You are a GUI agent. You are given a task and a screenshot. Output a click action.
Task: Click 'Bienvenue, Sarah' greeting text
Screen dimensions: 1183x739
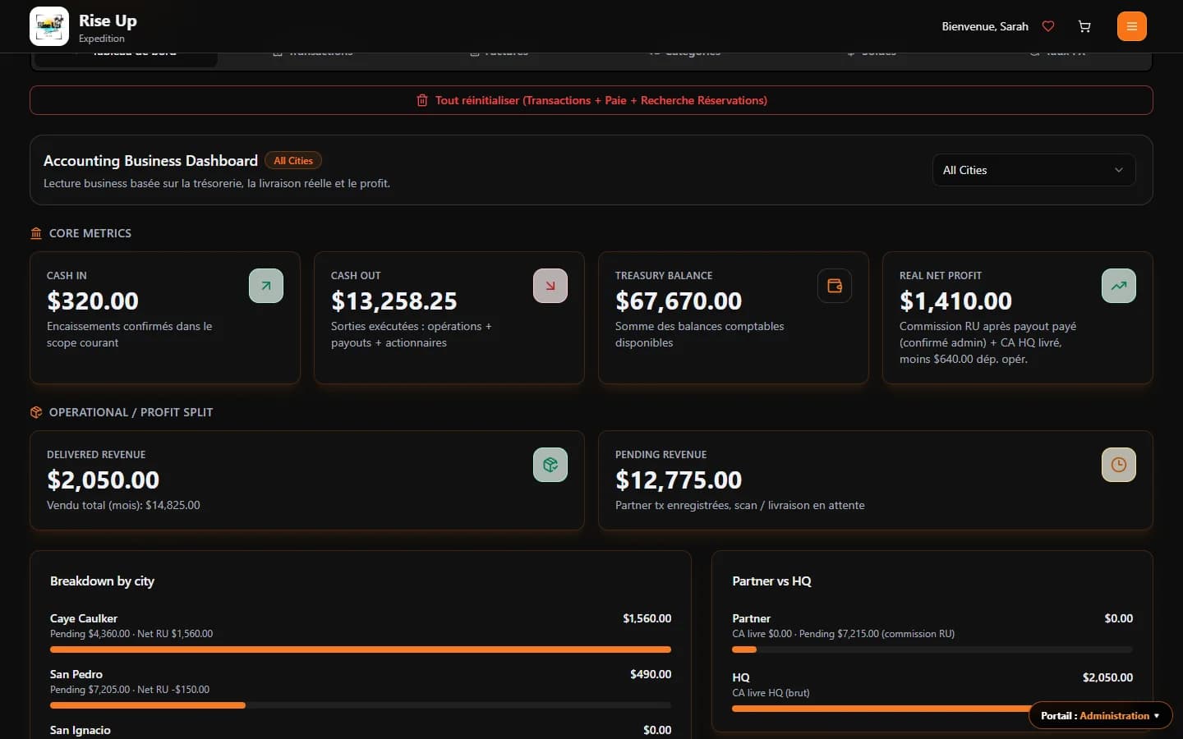click(985, 26)
